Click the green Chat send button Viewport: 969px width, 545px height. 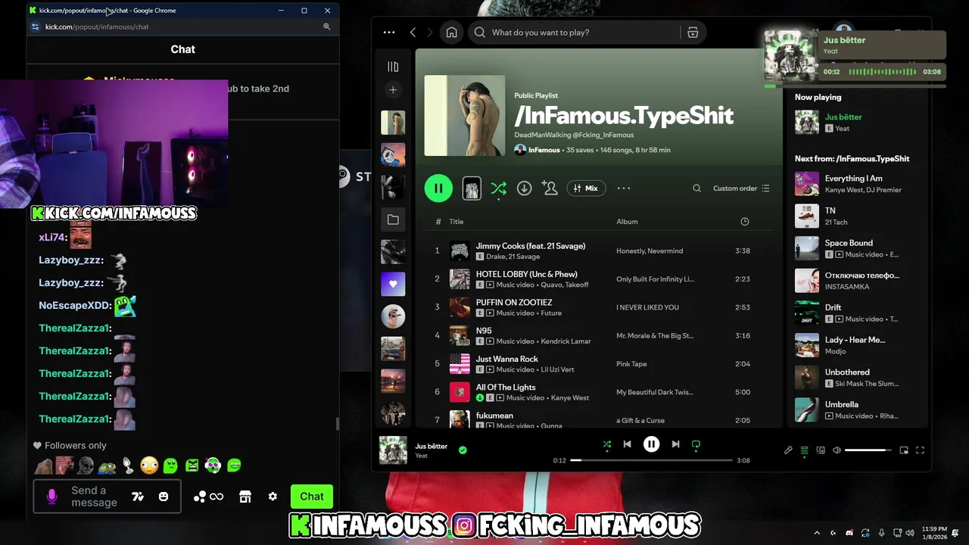pos(312,497)
